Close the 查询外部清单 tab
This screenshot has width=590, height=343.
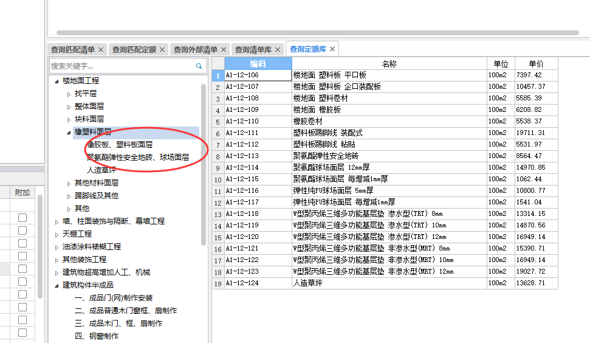224,50
